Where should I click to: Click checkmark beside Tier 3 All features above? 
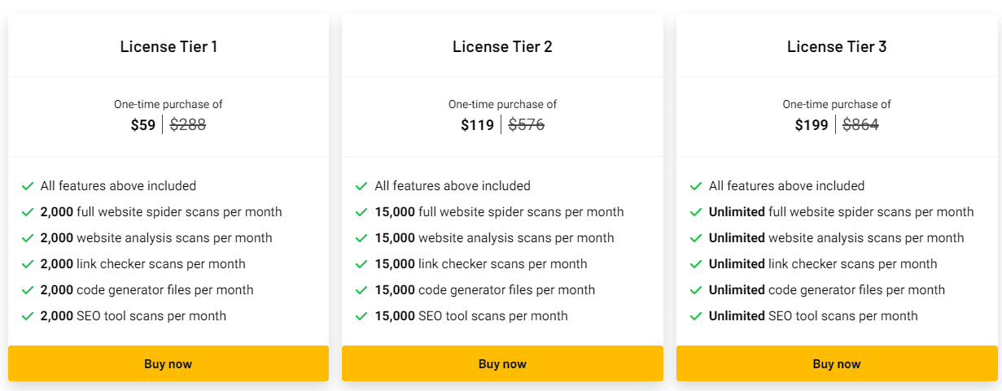pos(696,186)
